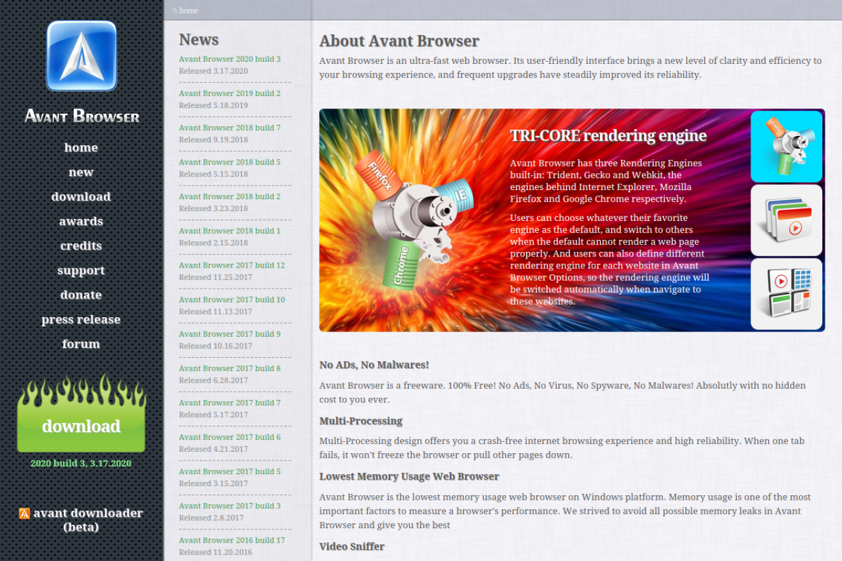The image size is (842, 561).
Task: Open the credits menu item
Action: (81, 246)
